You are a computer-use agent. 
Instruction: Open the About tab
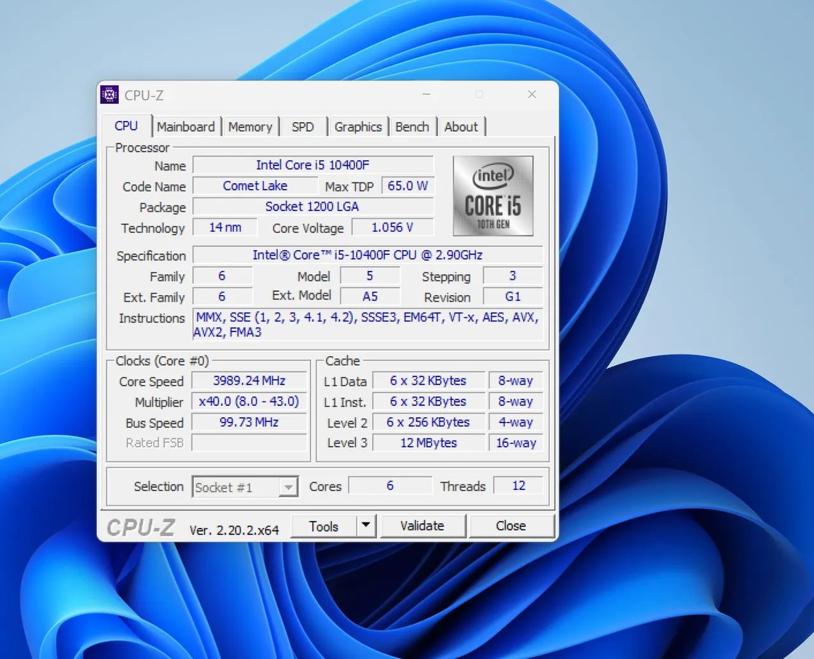(x=461, y=127)
